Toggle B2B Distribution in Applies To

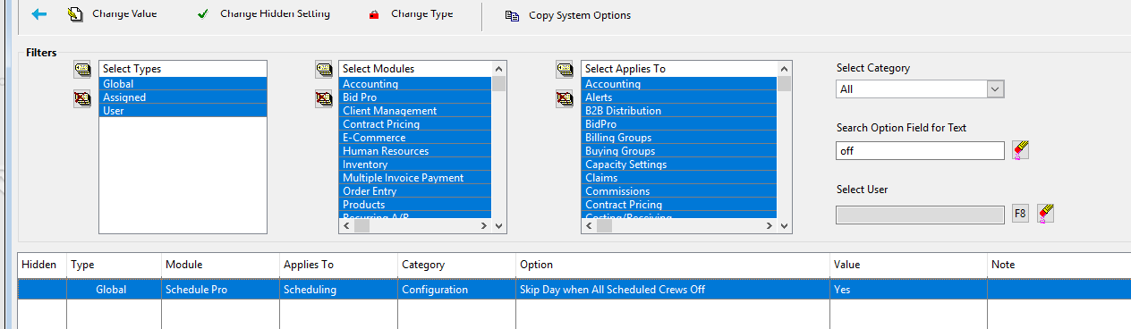(x=679, y=111)
